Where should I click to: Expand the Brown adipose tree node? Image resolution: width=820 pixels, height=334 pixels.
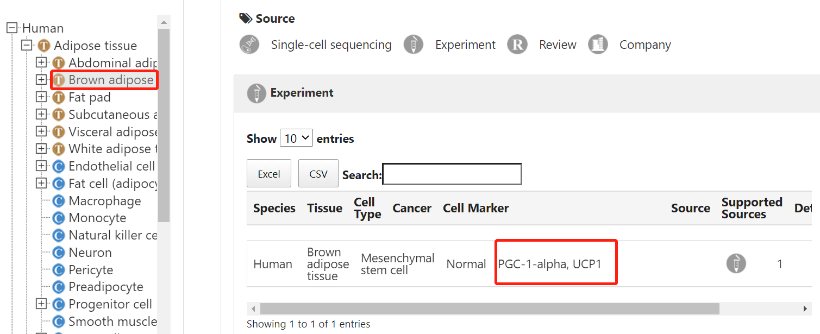tap(41, 80)
